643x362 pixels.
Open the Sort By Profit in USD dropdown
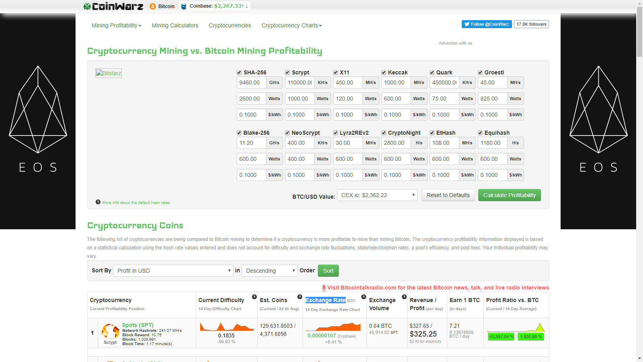tap(173, 271)
